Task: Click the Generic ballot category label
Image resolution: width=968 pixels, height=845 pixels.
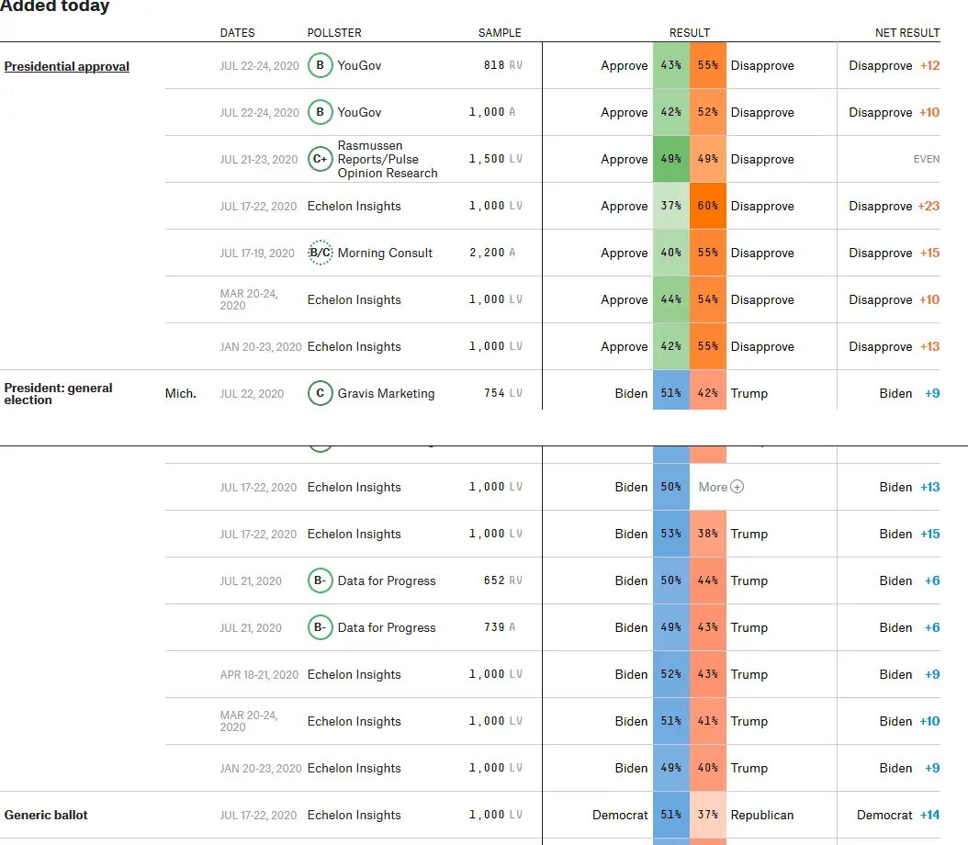Action: [46, 816]
